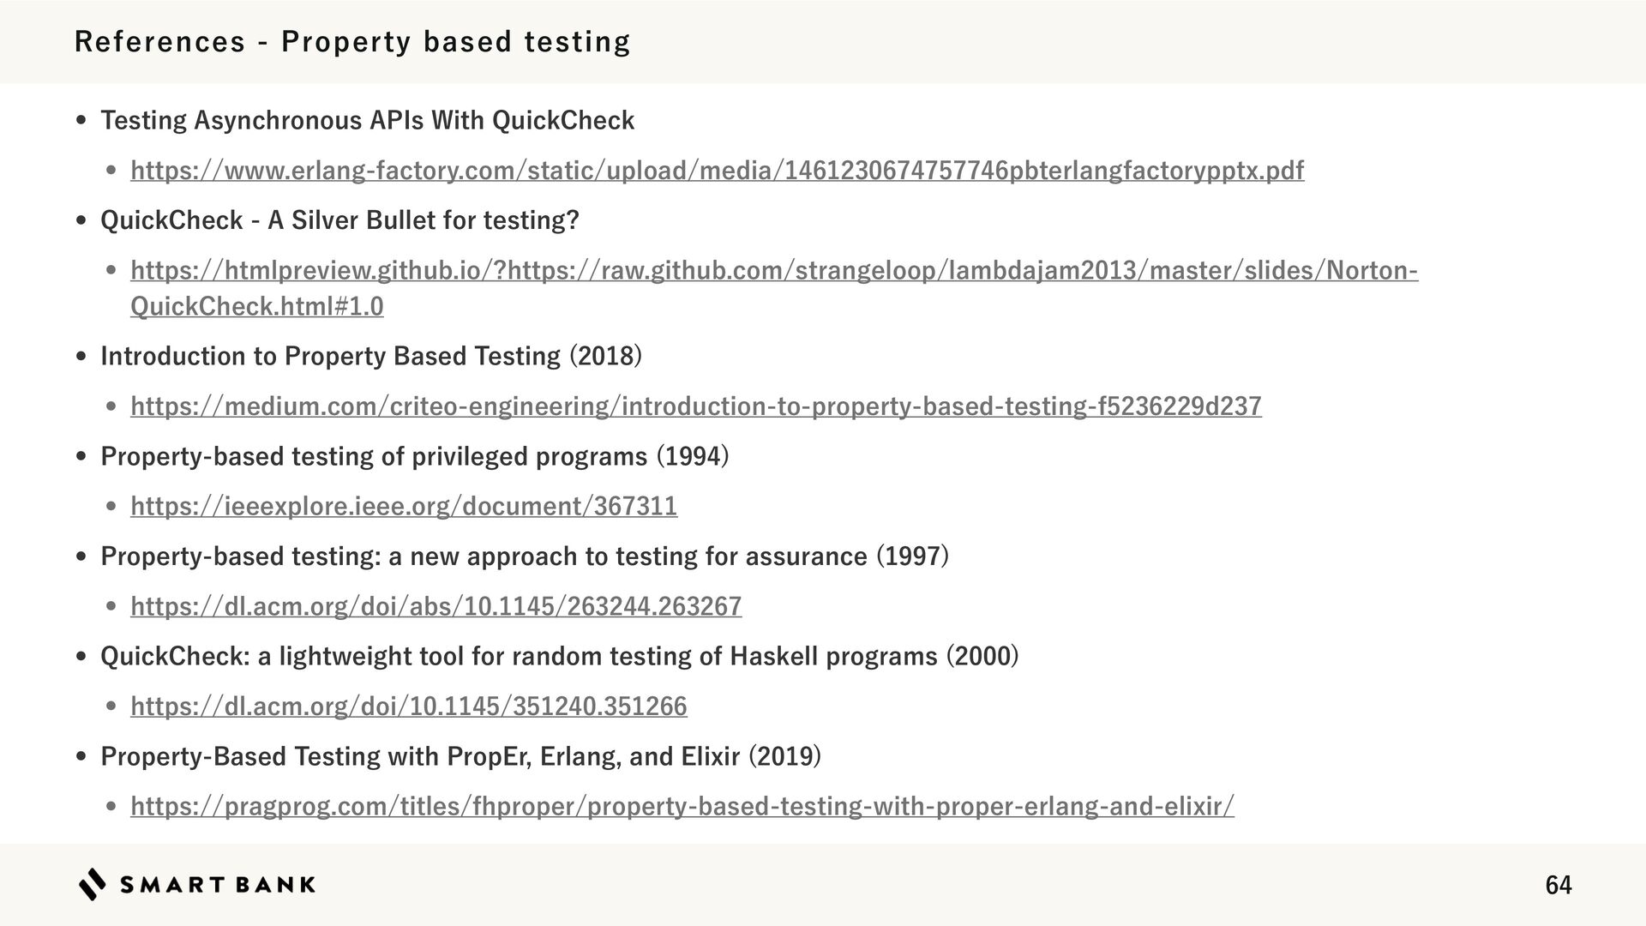Open the erlang-factory.com PDF link
1646x926 pixels.
click(x=717, y=171)
